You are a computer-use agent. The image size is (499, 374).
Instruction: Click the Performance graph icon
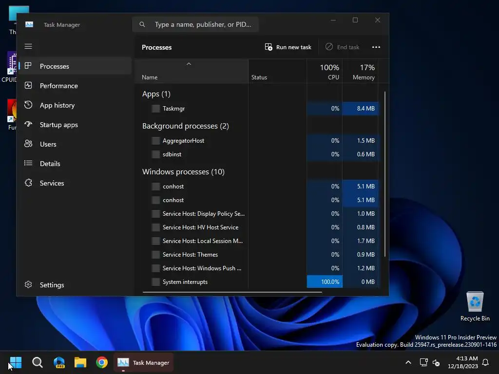click(x=28, y=86)
